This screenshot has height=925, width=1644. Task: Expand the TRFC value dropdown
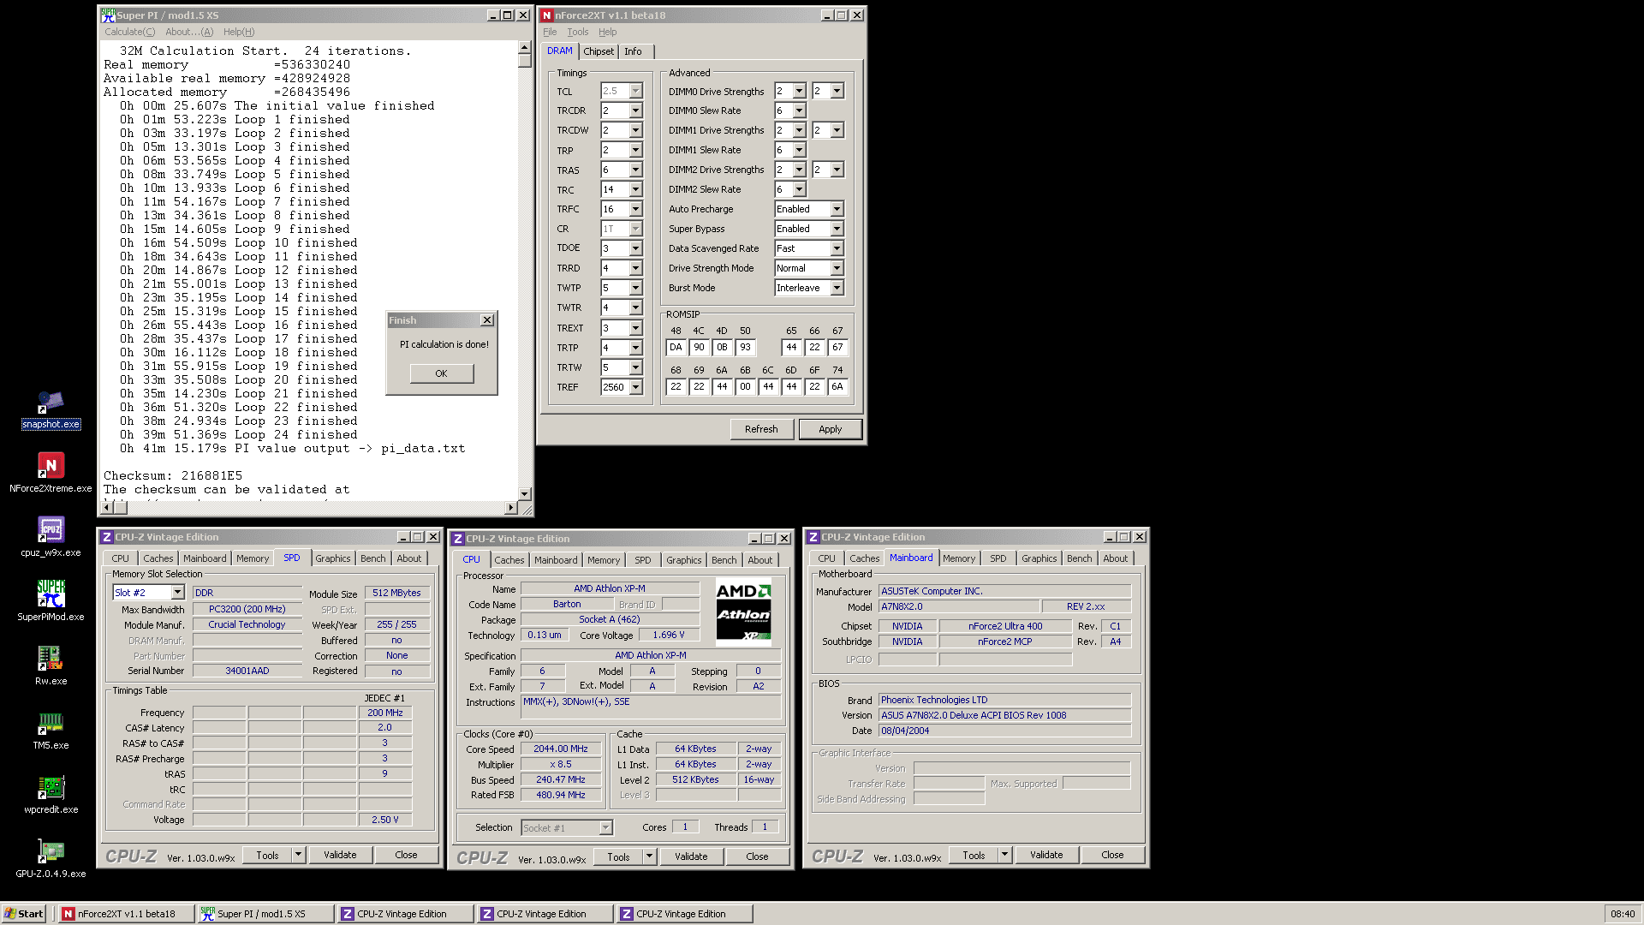[635, 209]
